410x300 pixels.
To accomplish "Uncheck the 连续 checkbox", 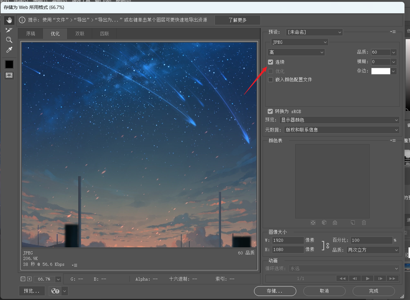I will 271,62.
